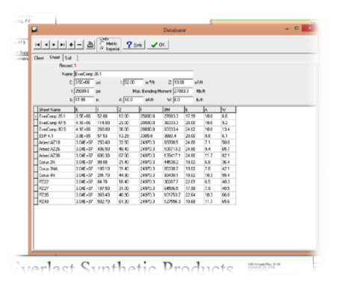The width and height of the screenshot is (340, 294).
Task: Click the I moment of inertia field
Action: click(x=134, y=82)
